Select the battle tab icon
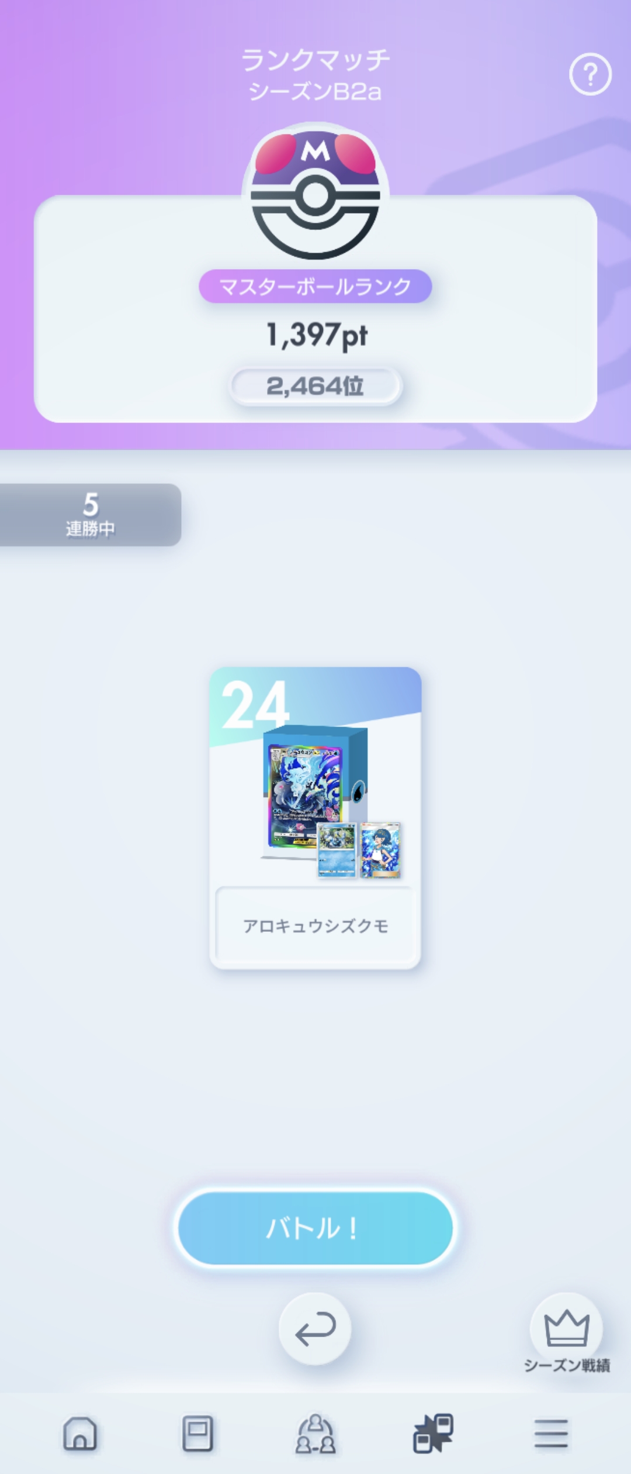Screen dimensions: 631x1474 [434, 1433]
